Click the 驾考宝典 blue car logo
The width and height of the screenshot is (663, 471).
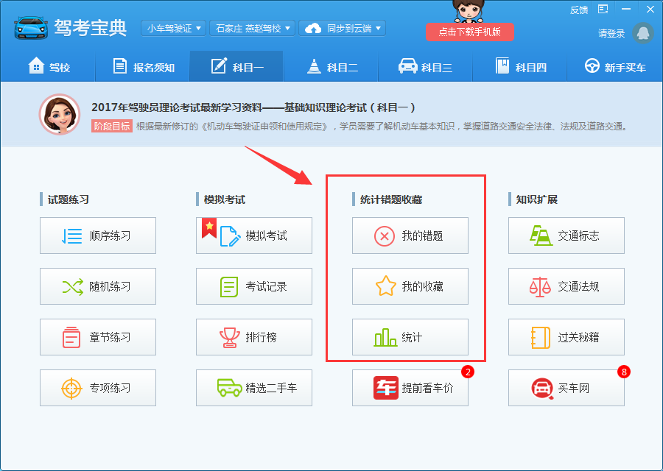[x=31, y=28]
